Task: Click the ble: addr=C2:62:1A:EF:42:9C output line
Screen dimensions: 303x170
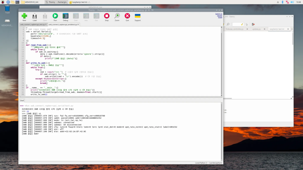Action: pos(54,131)
